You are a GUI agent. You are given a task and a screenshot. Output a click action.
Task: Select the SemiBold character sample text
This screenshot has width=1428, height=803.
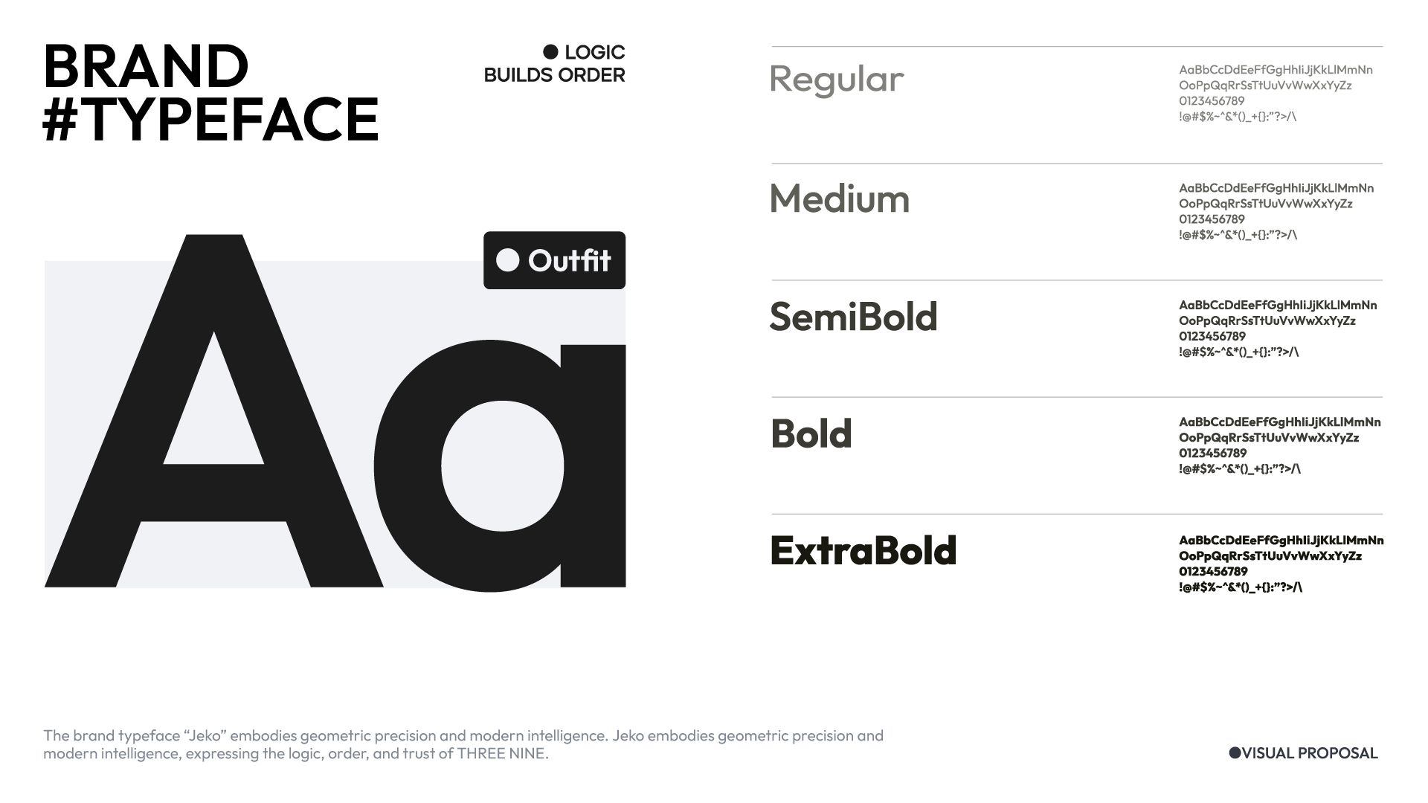tap(1277, 328)
